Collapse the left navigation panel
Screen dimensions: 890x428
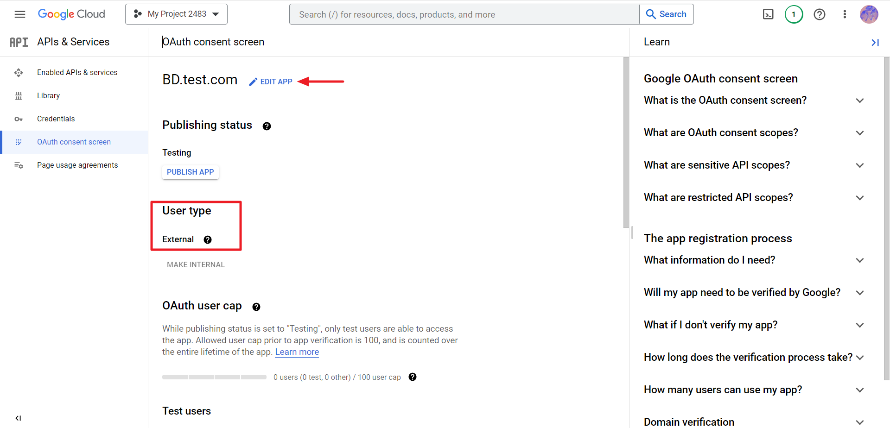[x=18, y=418]
